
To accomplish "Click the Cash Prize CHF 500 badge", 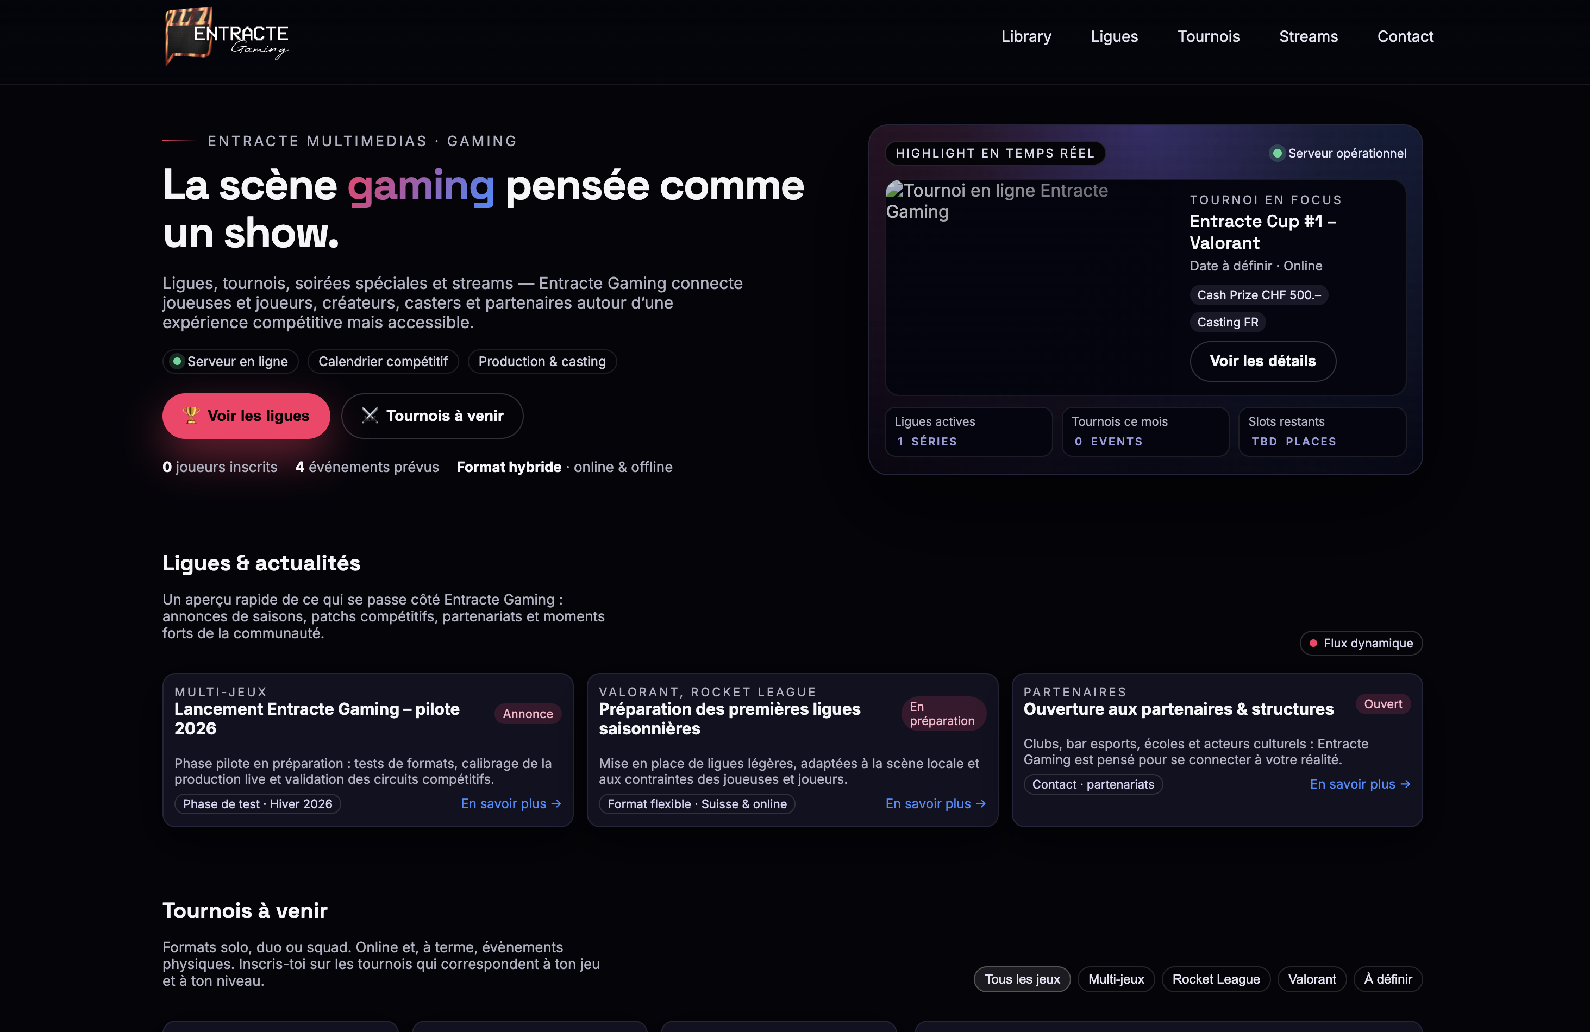I will pyautogui.click(x=1259, y=294).
